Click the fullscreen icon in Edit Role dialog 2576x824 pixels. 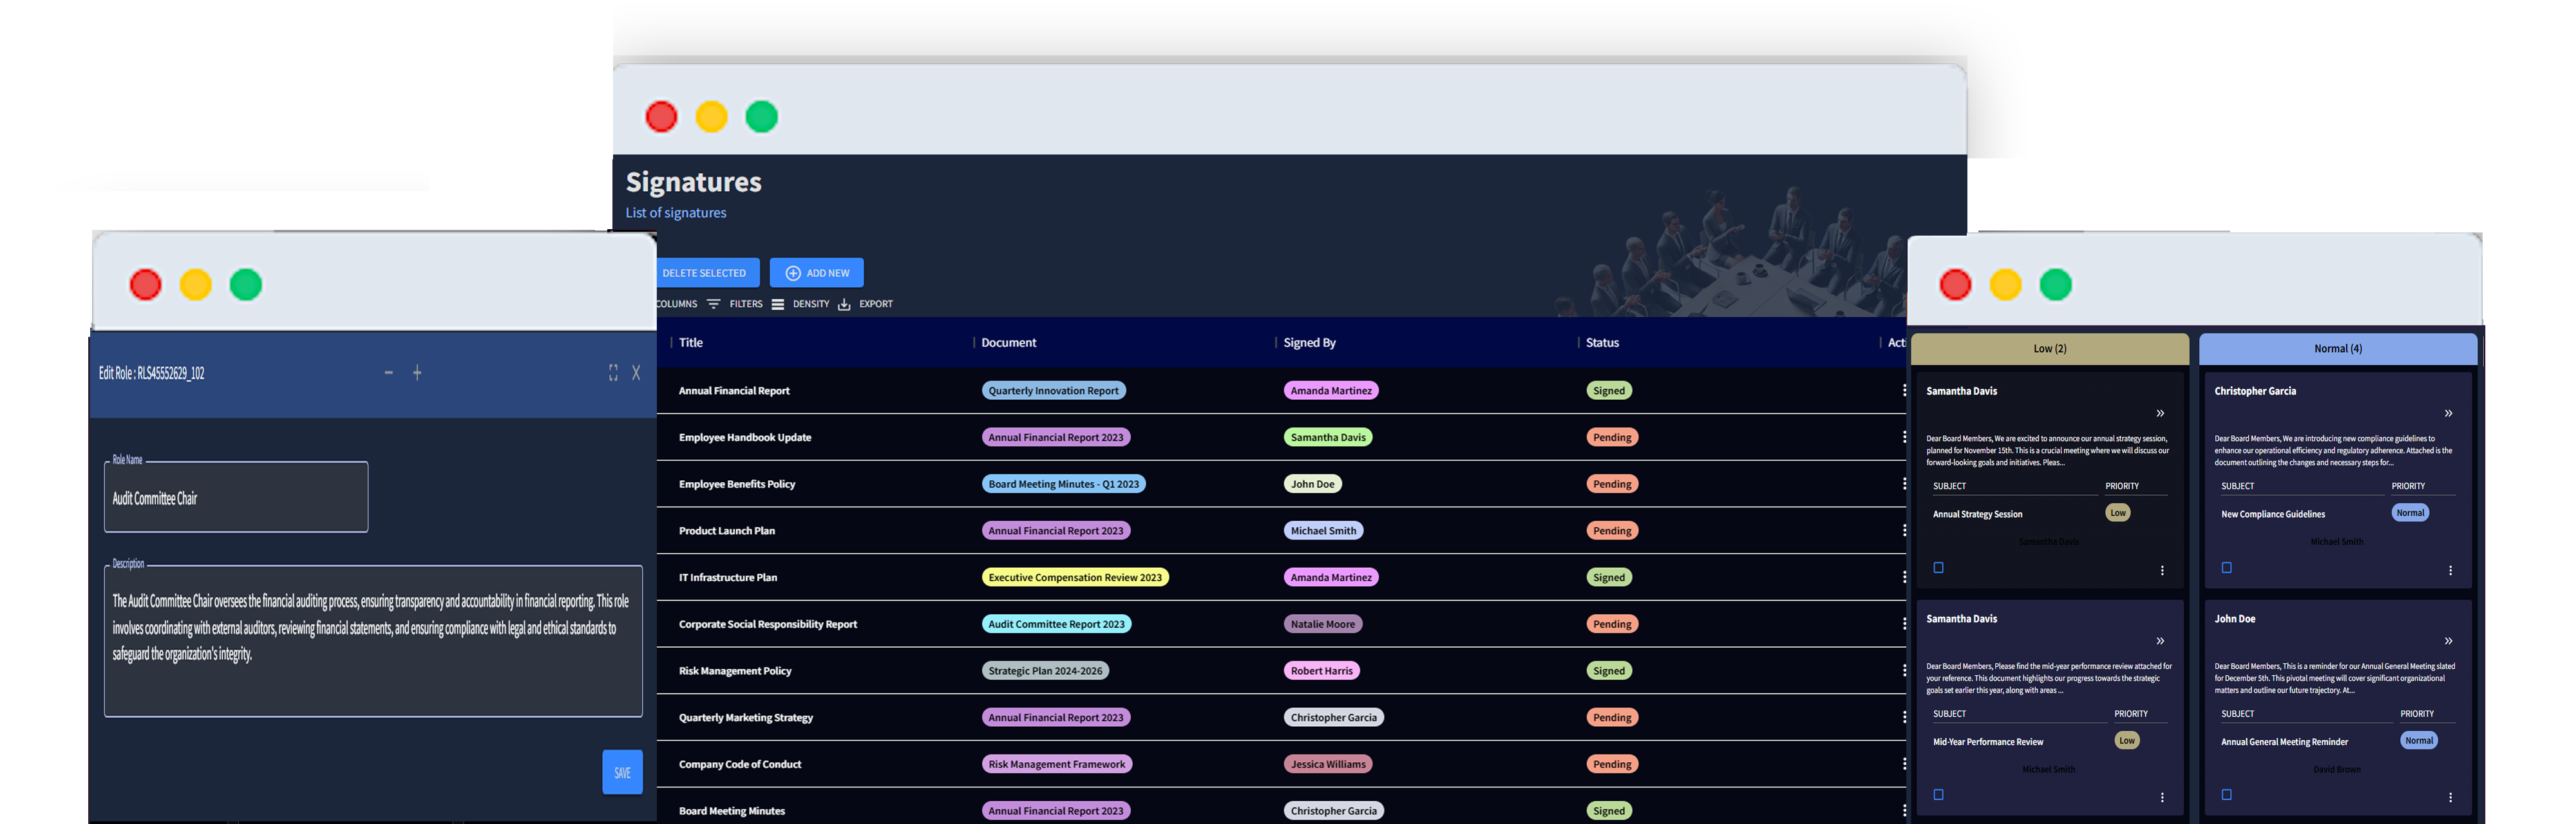[613, 372]
